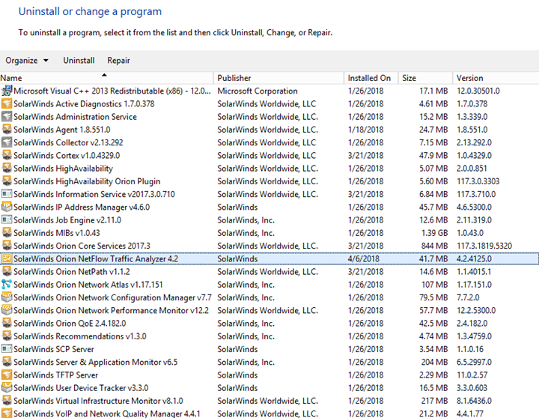539x418 pixels.
Task: Click the SolarWinds Orion Core Services icon
Action: pyautogui.click(x=7, y=246)
